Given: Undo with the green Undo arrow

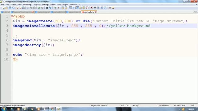Looking at the screenshot, I should (39, 8).
